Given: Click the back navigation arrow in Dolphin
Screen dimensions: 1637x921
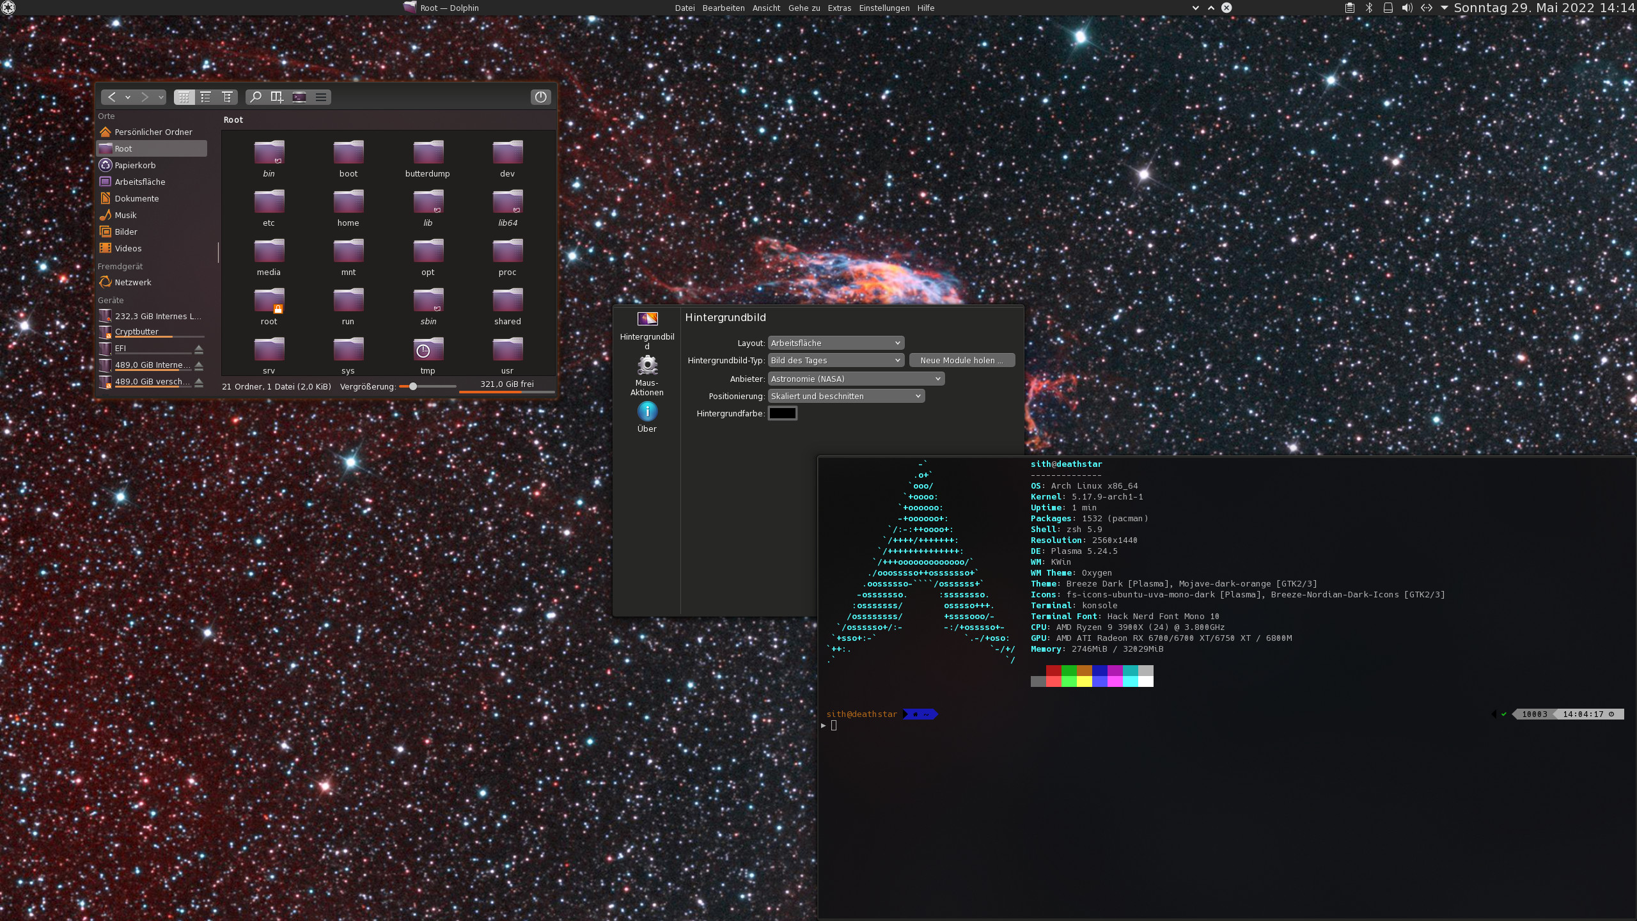Looking at the screenshot, I should [x=112, y=97].
